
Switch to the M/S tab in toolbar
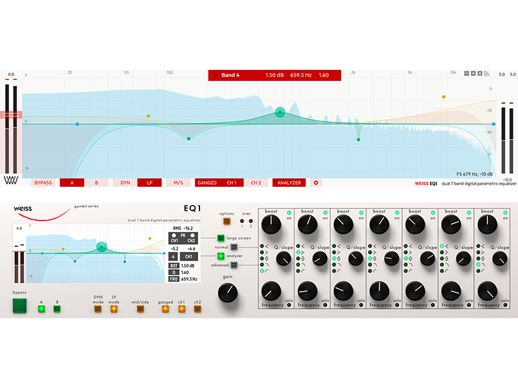coord(177,183)
